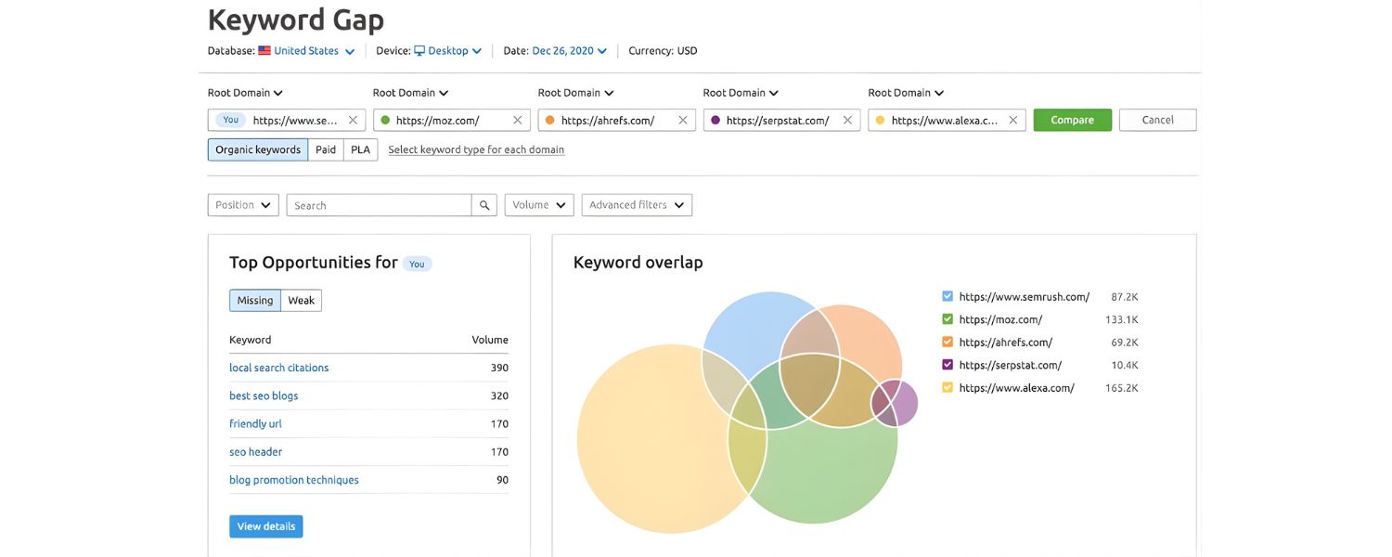Image resolution: width=1392 pixels, height=557 pixels.
Task: Remove moz.com using its X icon
Action: pos(517,119)
